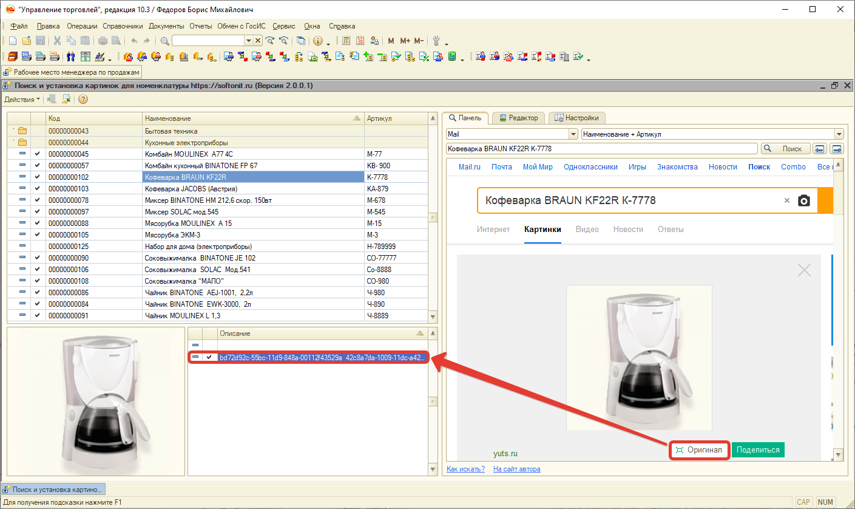The image size is (855, 509).
Task: Click the M- memory subtract button
Action: (420, 41)
